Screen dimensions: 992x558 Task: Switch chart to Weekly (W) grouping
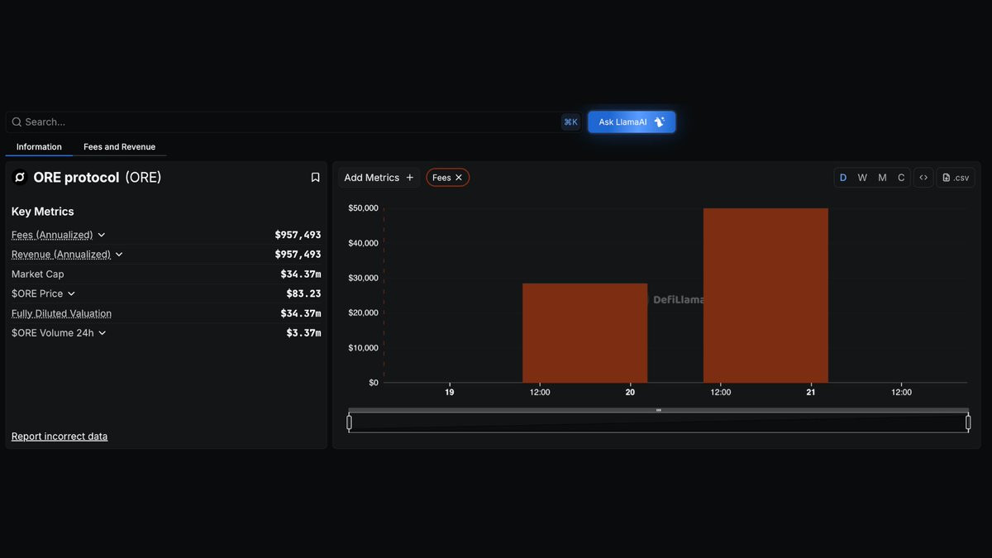(x=862, y=178)
